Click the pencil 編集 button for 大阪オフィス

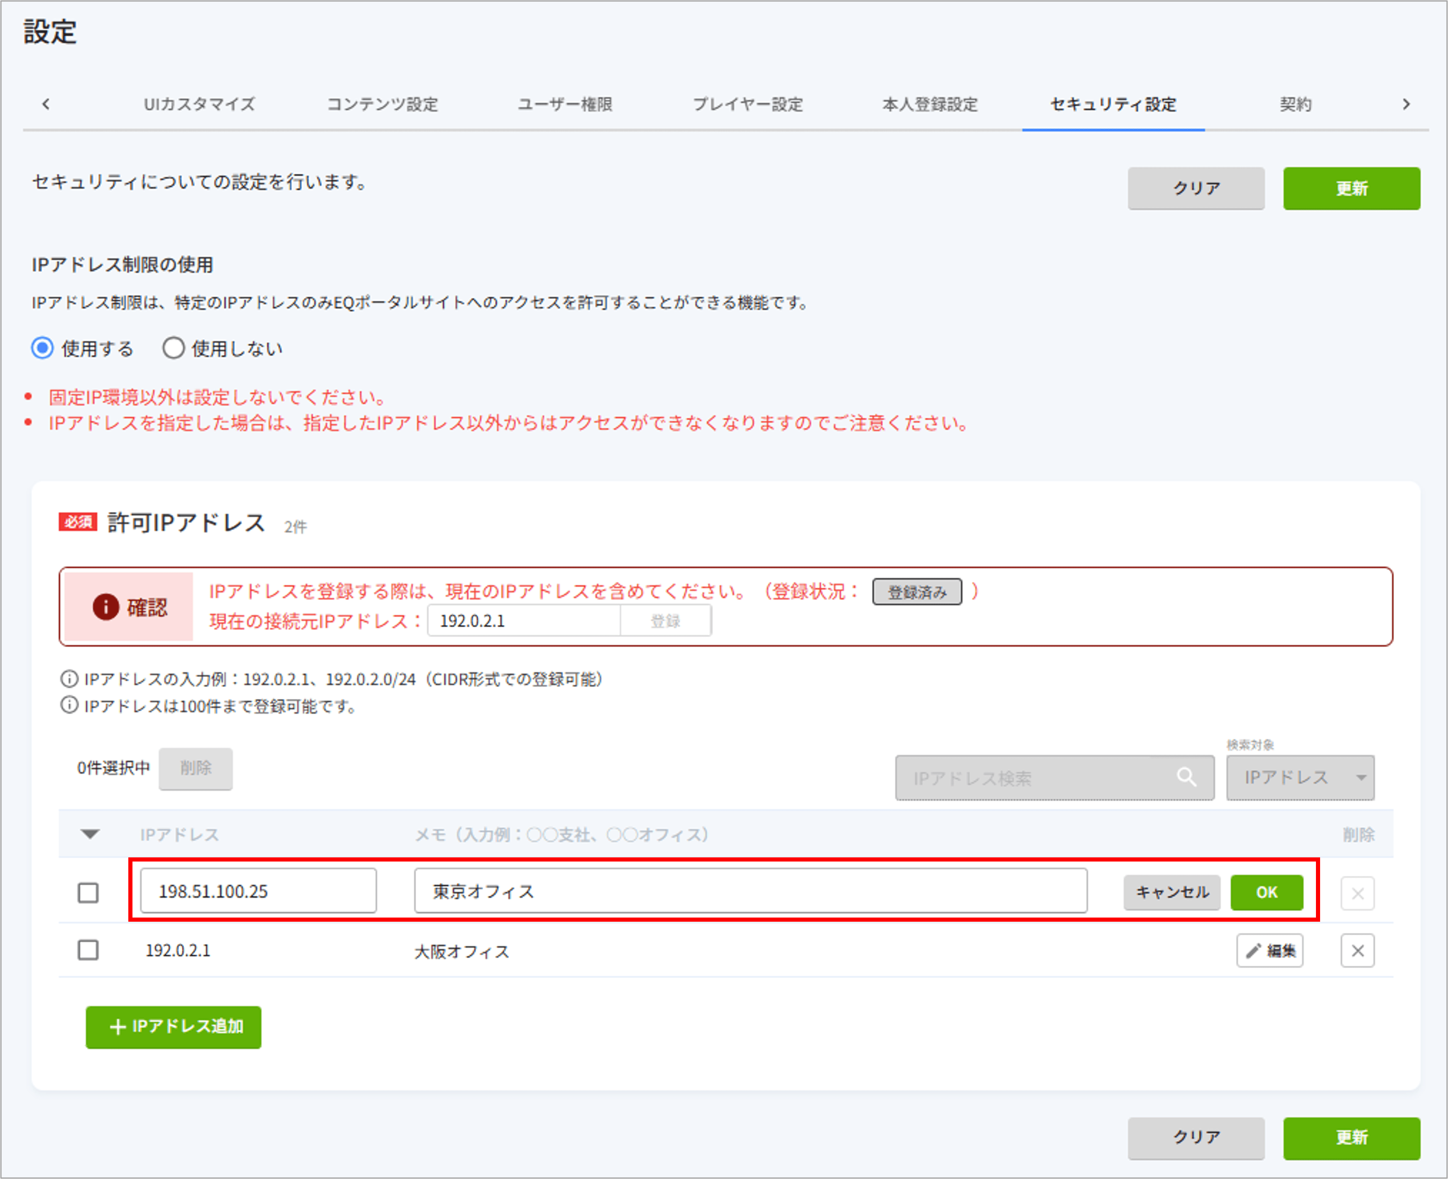click(x=1269, y=950)
